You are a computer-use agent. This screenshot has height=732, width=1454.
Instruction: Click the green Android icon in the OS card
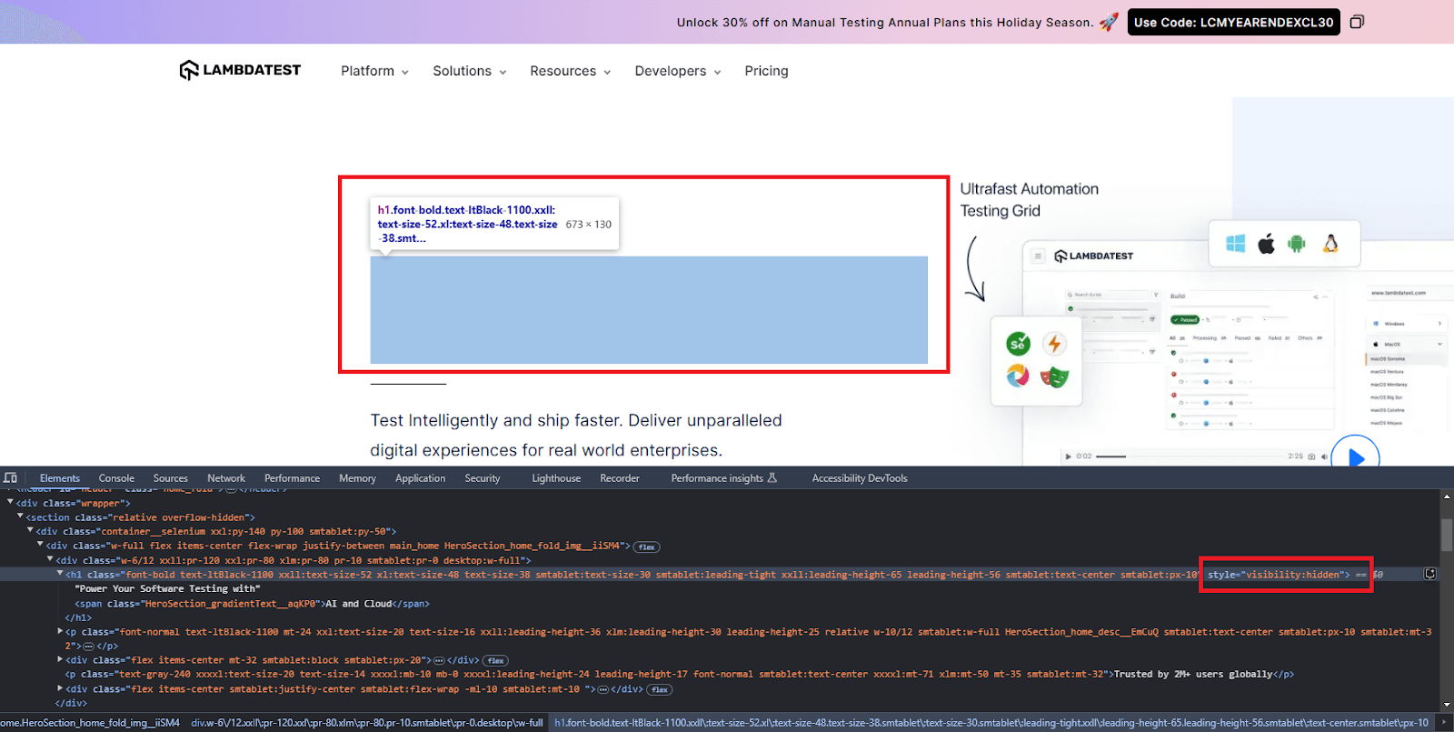coord(1297,244)
